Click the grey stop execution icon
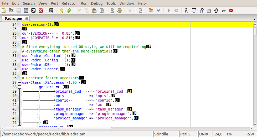 coord(176,11)
